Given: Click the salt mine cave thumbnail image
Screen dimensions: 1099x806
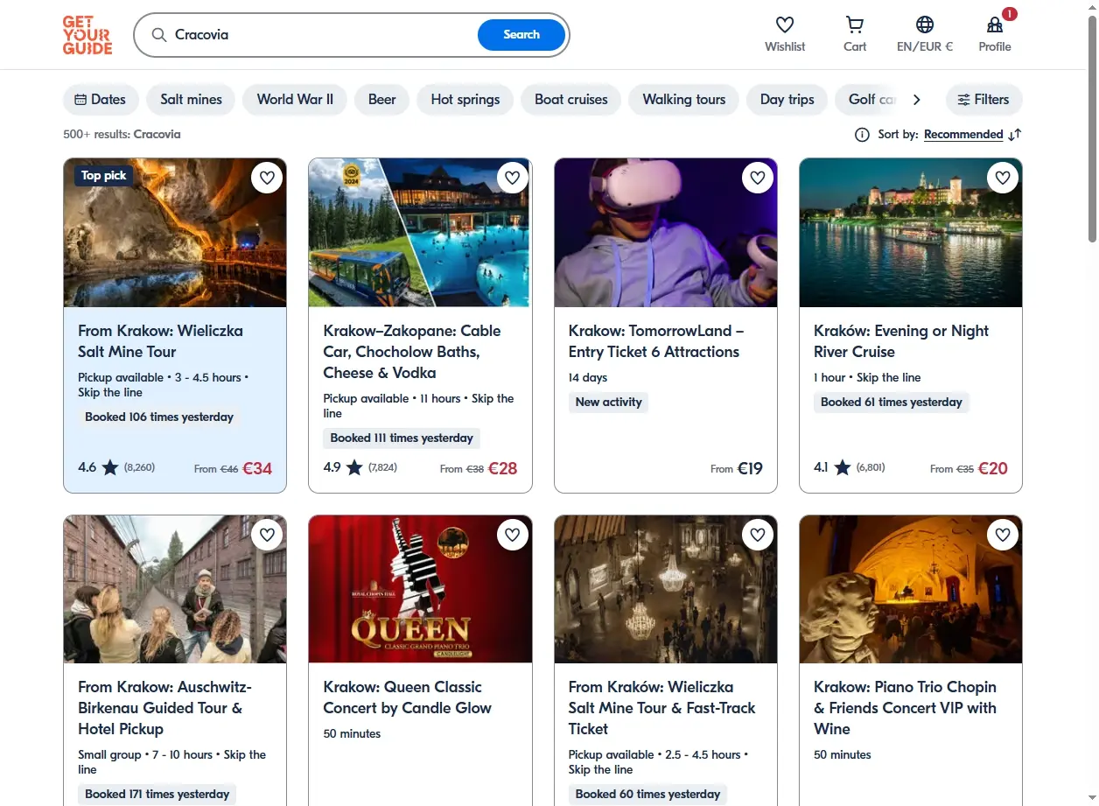Looking at the screenshot, I should coord(175,233).
